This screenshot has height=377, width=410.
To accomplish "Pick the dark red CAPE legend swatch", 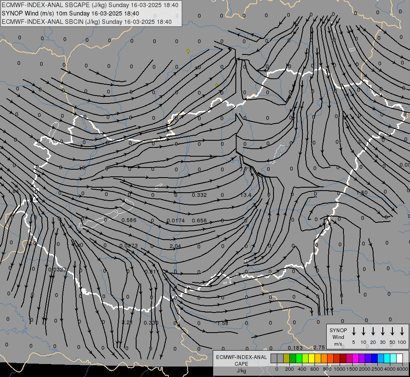I will [x=343, y=359].
